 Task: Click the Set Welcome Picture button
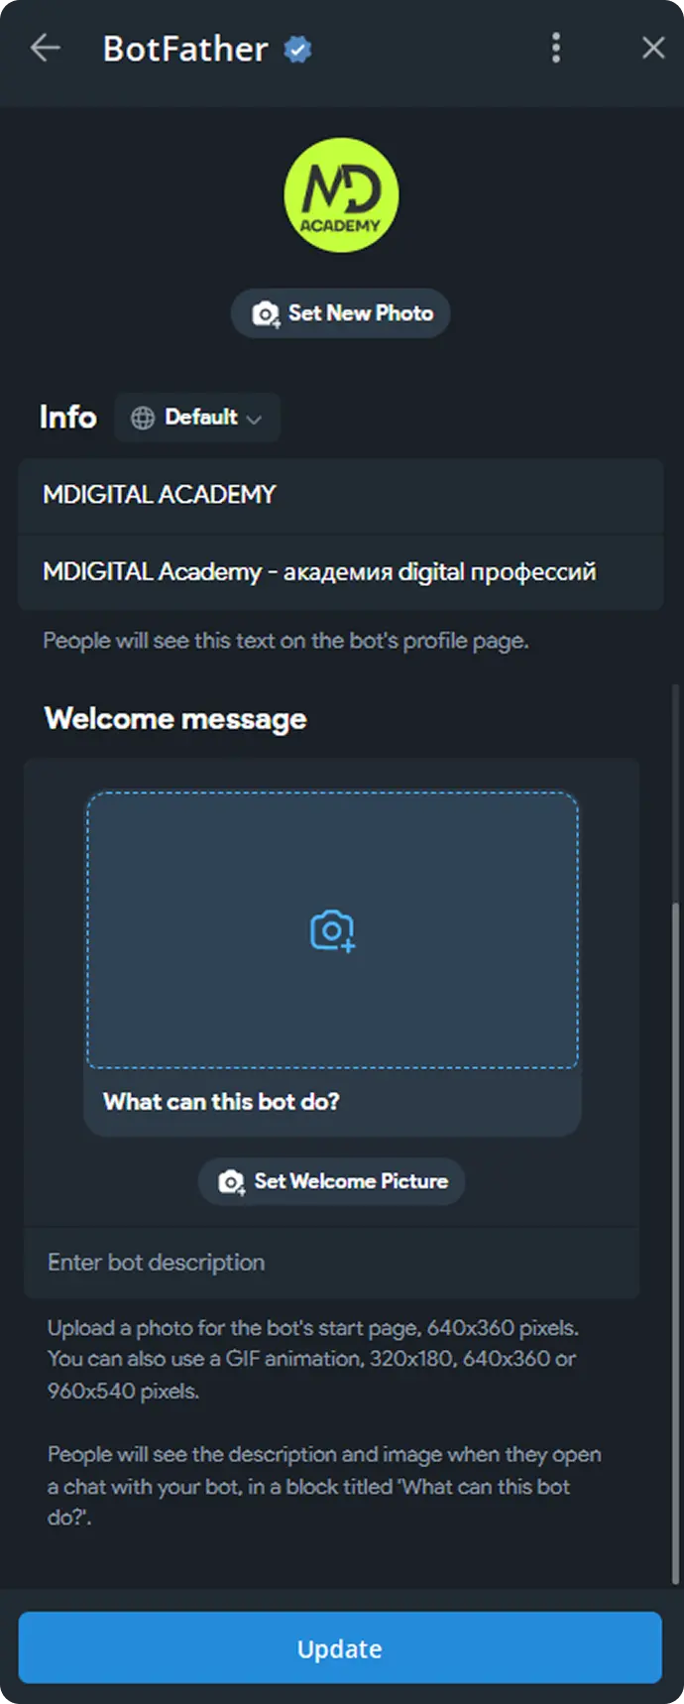332,1181
